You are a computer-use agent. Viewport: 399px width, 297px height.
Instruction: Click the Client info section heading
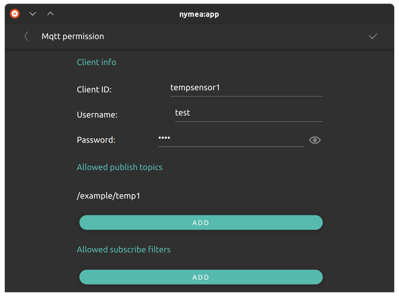coord(96,62)
